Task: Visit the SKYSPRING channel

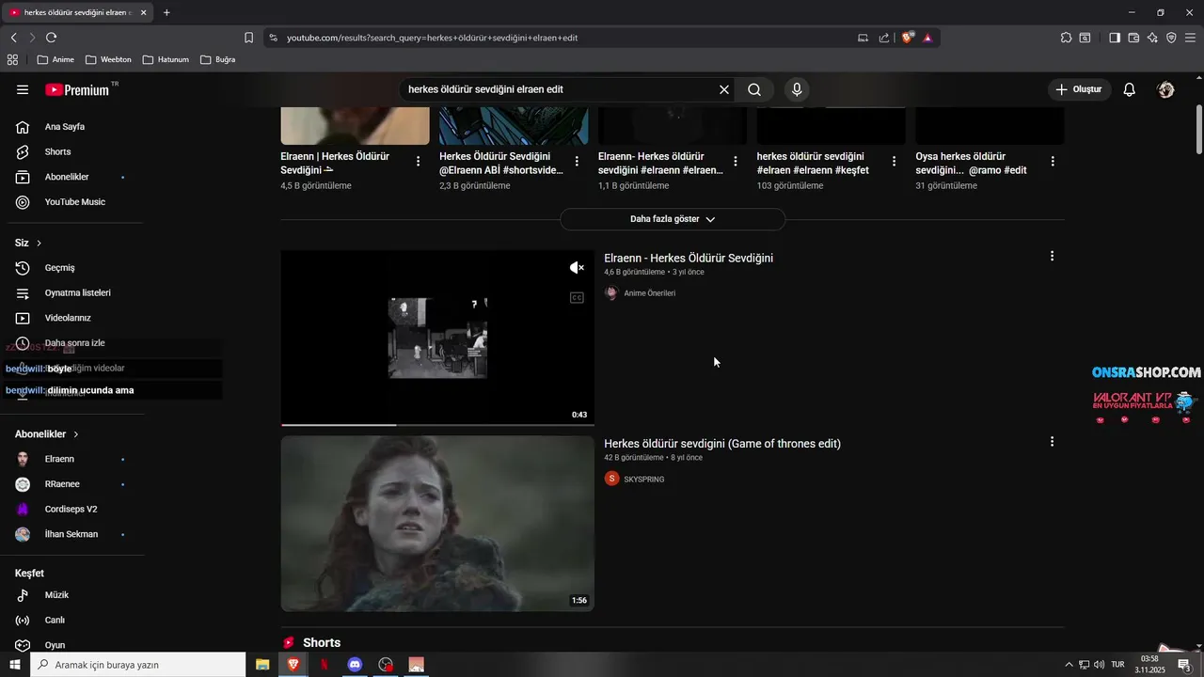Action: [x=644, y=480]
